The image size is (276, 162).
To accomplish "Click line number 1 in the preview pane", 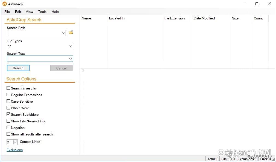I will 83,70.
